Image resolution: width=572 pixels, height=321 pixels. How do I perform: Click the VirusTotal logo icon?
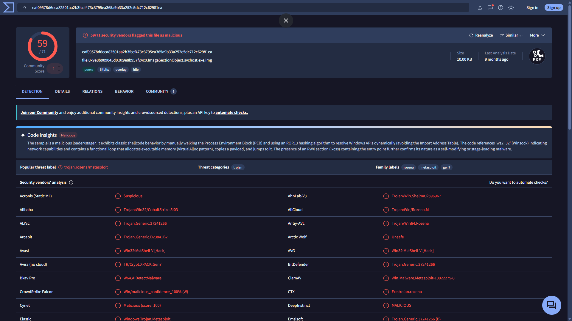[9, 7]
